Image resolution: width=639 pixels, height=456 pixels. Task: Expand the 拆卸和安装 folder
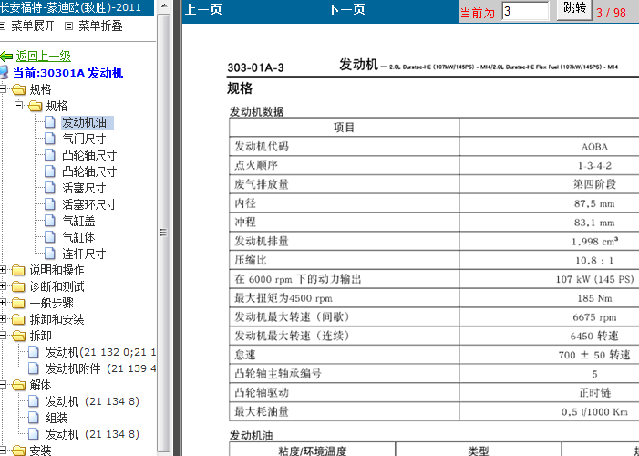click(3, 318)
